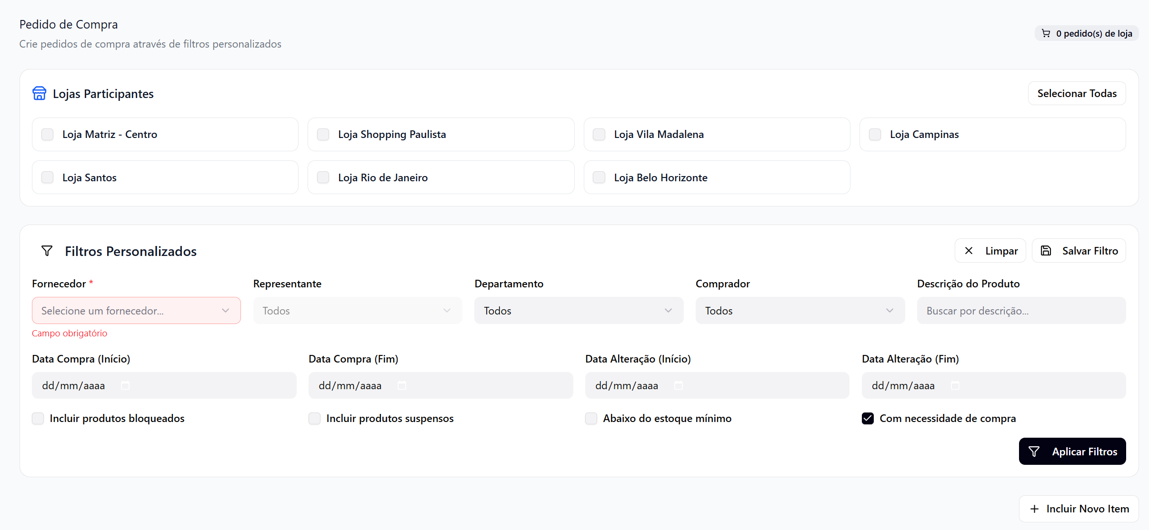Image resolution: width=1149 pixels, height=530 pixels.
Task: Expand the Departamento dropdown
Action: click(579, 311)
